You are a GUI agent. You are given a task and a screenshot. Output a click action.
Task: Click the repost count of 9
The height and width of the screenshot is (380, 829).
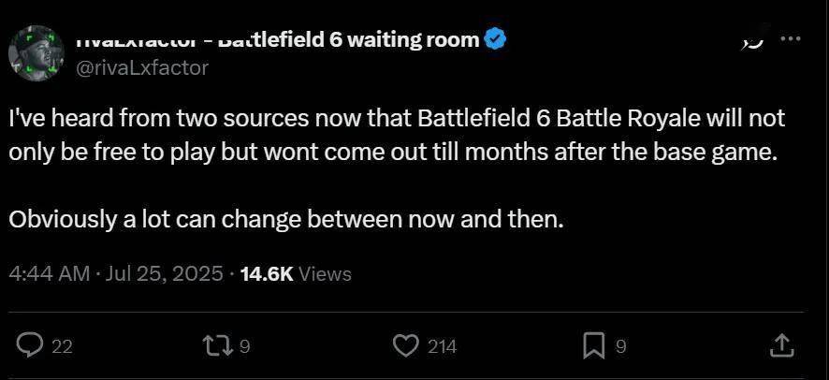pos(245,346)
